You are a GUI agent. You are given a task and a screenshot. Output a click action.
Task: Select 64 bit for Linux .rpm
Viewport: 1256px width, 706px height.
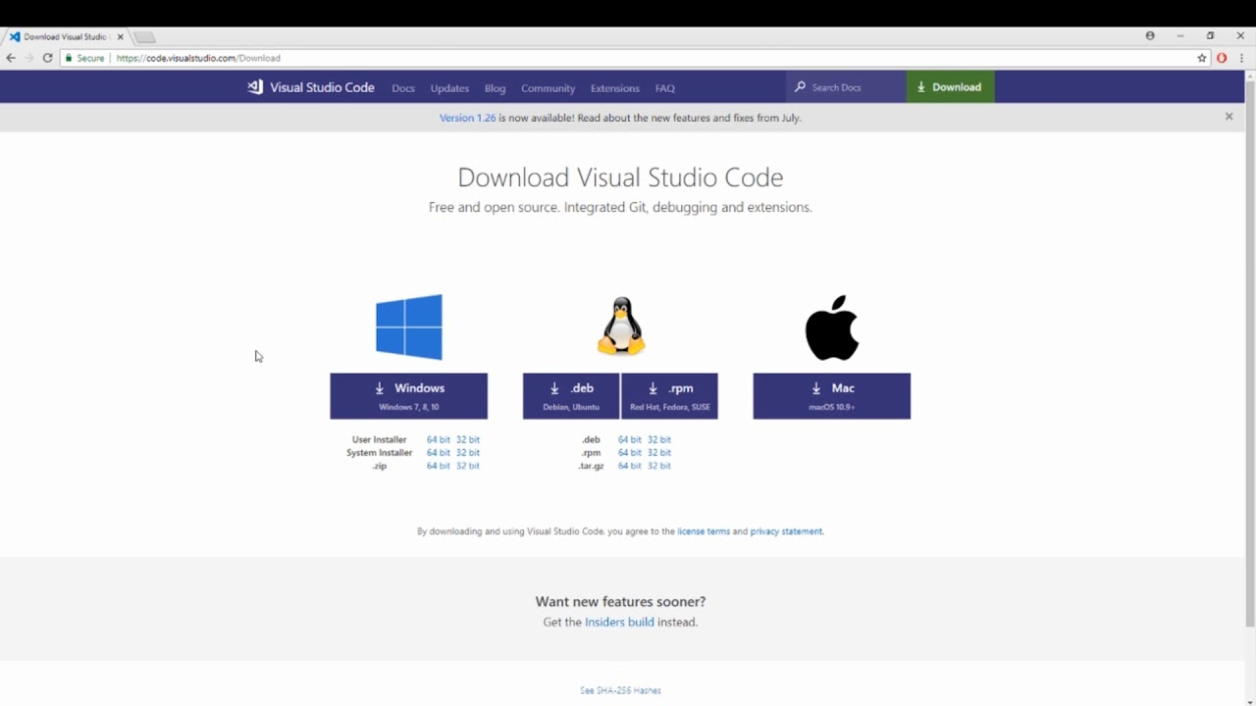tap(629, 453)
